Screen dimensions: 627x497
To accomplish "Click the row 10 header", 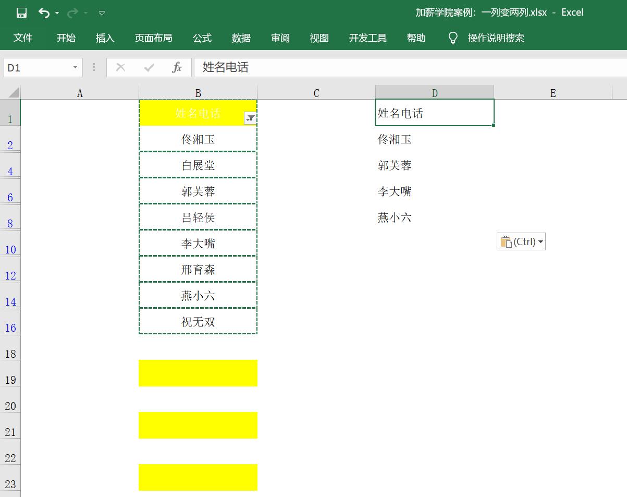I will click(10, 250).
